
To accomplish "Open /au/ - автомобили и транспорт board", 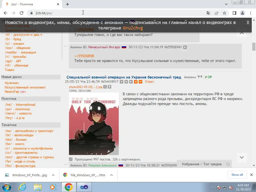I will [29, 131].
